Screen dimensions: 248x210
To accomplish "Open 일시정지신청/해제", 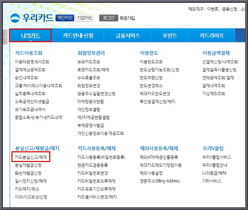I will pos(31,181).
